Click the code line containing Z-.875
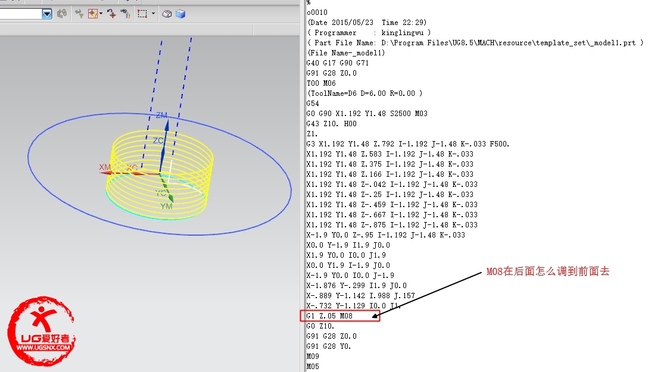Viewport: 648px width, 372px height. pos(392,224)
